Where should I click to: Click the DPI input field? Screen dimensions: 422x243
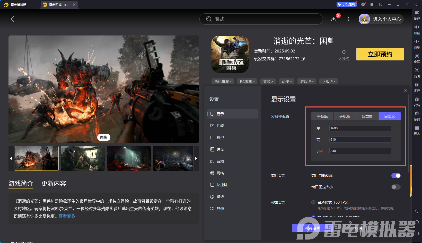tap(360, 151)
